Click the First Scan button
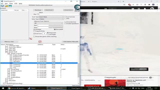 (x=38, y=10)
